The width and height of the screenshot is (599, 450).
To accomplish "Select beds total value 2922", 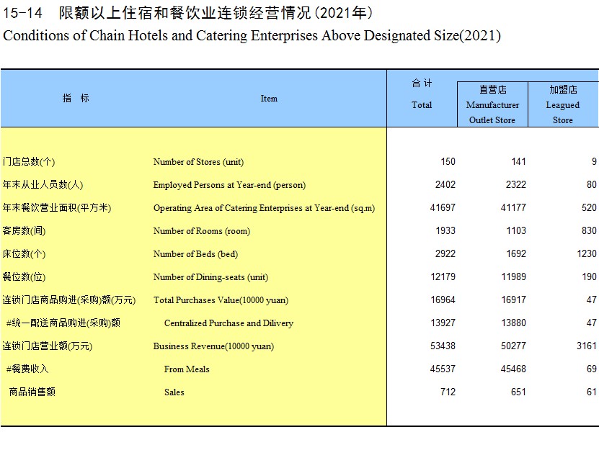I will click(445, 253).
